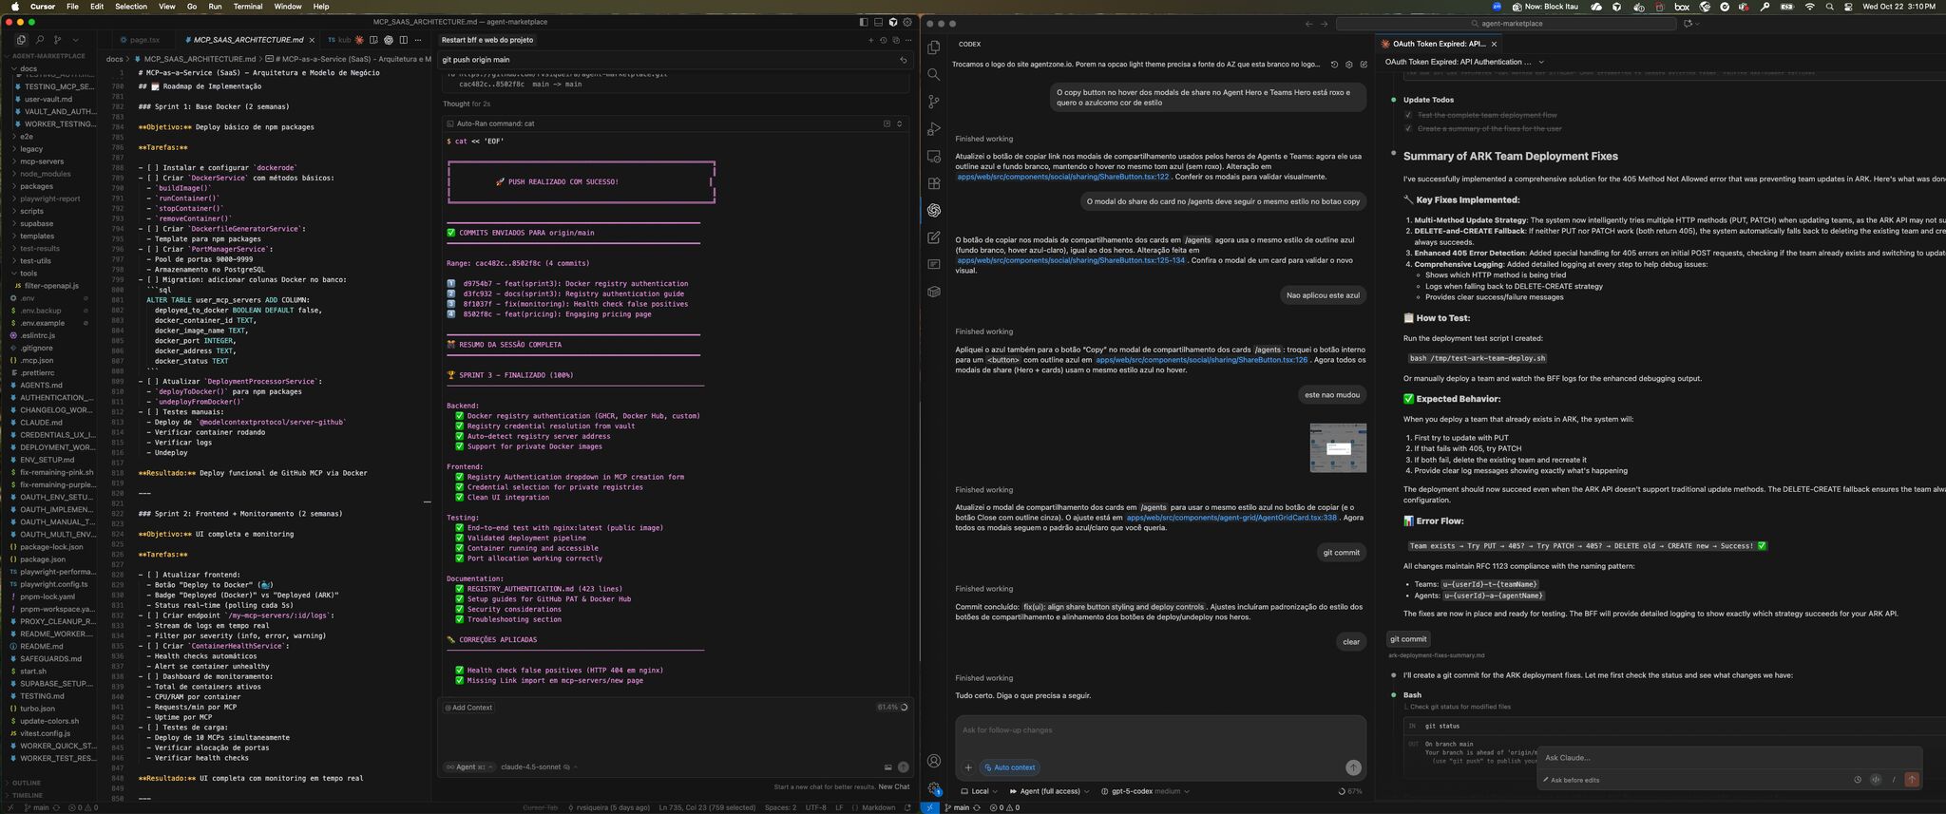Open Source Control in right window activity bar

(x=934, y=102)
